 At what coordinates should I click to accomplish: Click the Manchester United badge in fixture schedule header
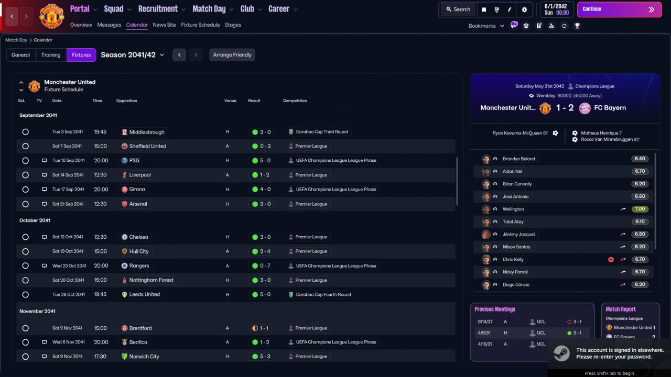point(34,86)
